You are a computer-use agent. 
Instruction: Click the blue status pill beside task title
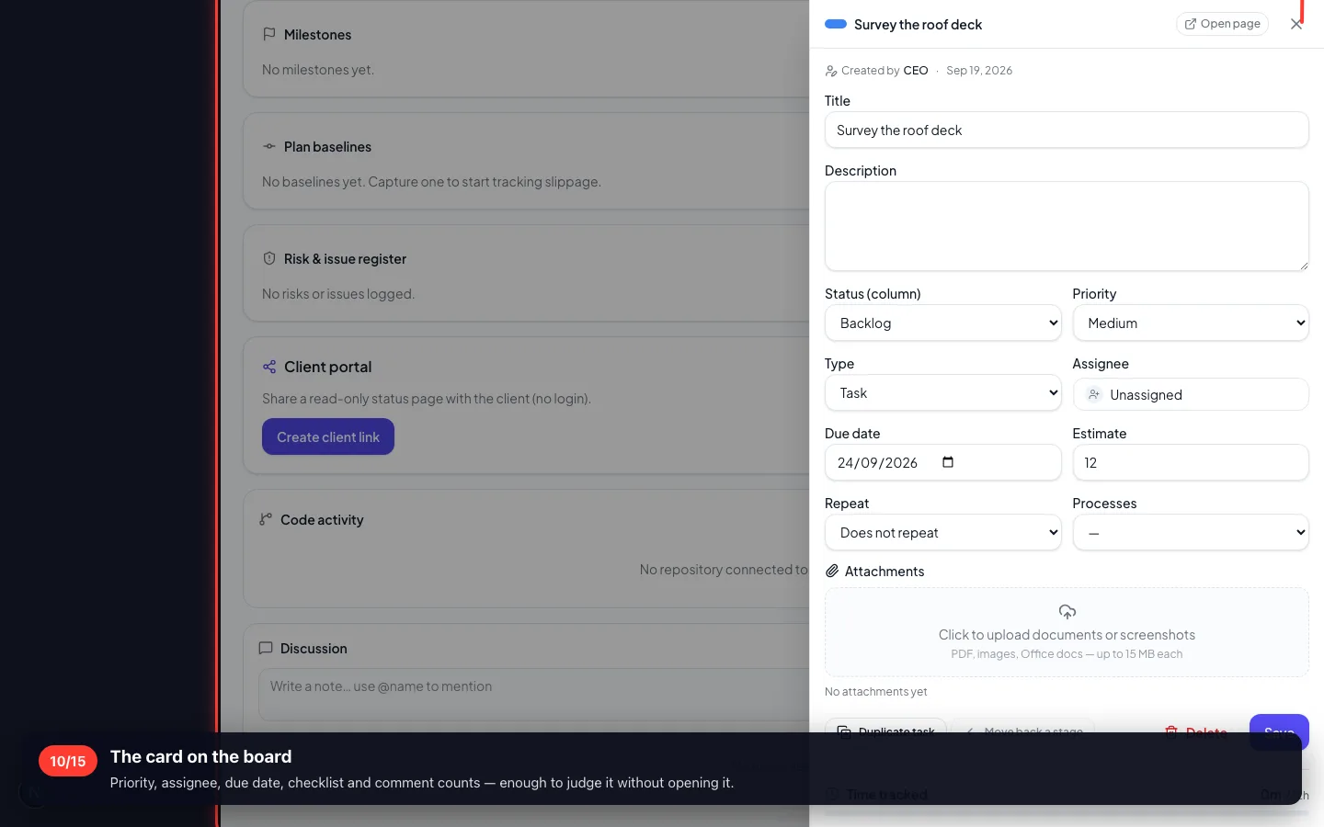coord(836,24)
